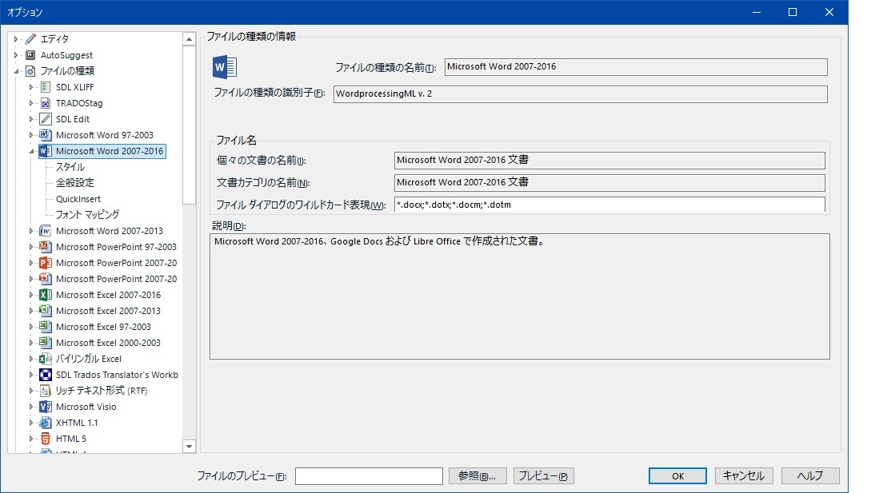
Task: Click the 説明 description text area
Action: click(519, 296)
